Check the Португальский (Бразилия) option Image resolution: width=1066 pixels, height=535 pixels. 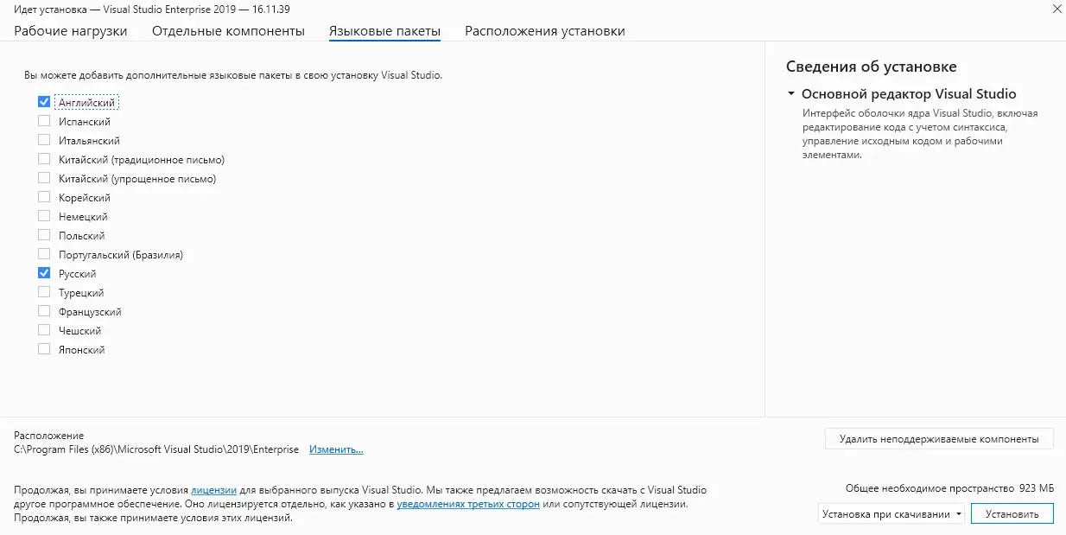pos(44,254)
